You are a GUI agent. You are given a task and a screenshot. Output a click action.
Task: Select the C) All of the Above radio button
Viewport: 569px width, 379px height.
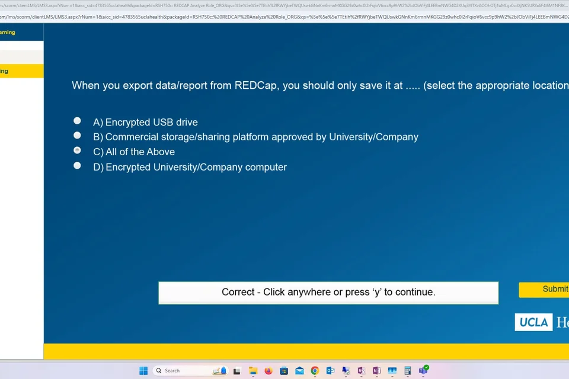coord(77,150)
